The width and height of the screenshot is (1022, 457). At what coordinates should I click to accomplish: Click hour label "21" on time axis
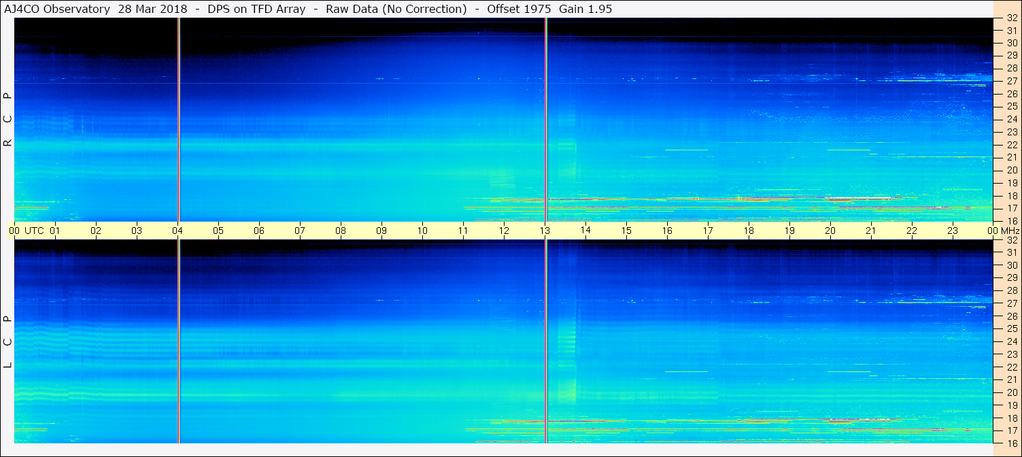pyautogui.click(x=871, y=231)
